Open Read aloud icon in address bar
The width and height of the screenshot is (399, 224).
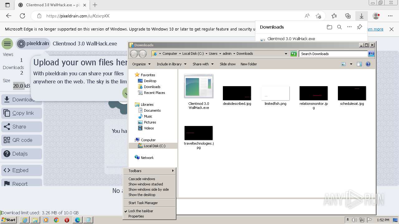click(x=307, y=16)
